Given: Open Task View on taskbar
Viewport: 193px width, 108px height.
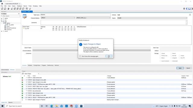Looking at the screenshot, I should (47, 106).
